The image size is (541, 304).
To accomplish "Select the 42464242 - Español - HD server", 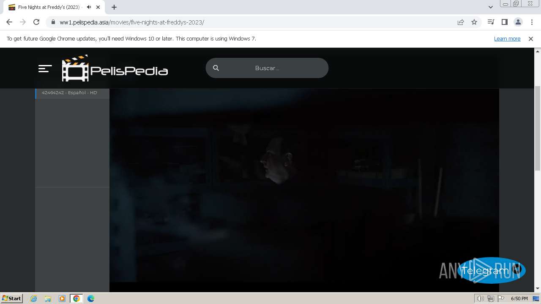I will point(72,93).
